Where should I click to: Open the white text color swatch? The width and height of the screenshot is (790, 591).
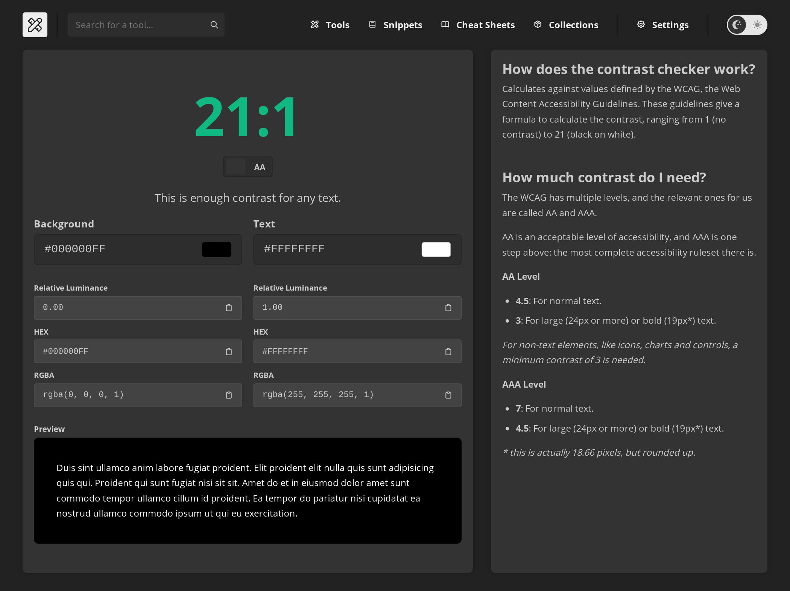point(436,249)
